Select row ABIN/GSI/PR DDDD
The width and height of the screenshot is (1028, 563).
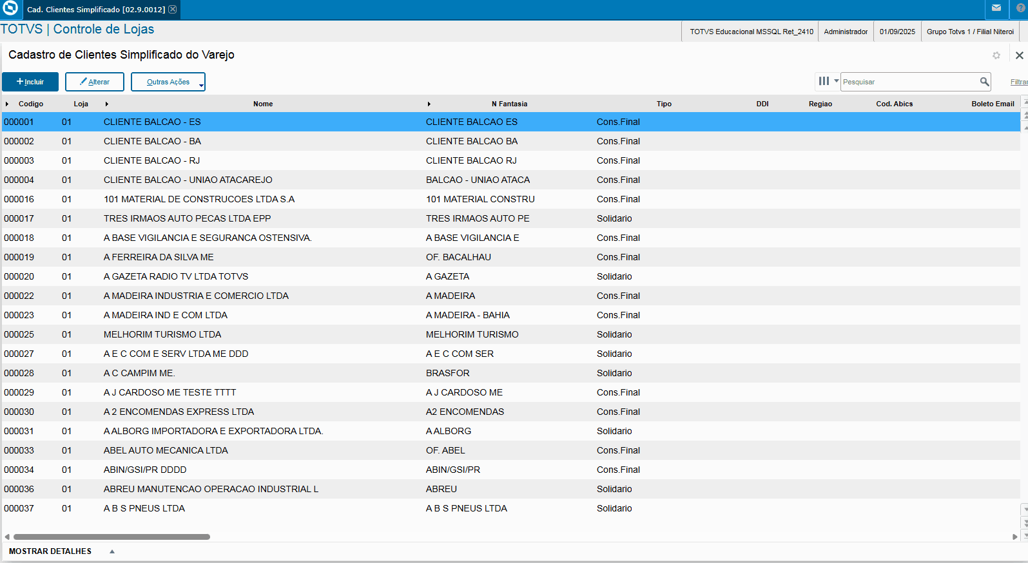pyautogui.click(x=511, y=470)
